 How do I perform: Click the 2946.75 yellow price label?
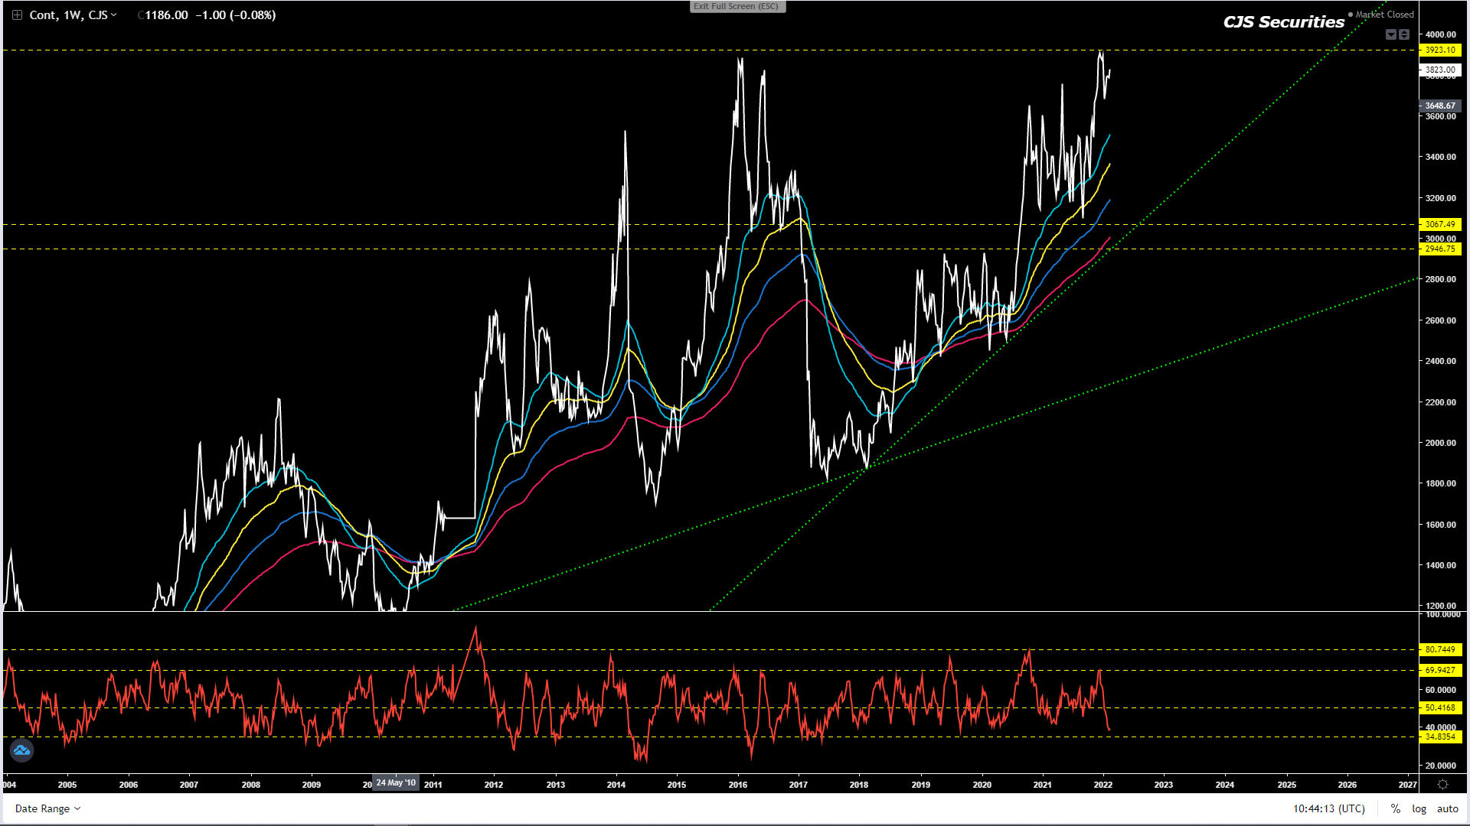[x=1440, y=249]
